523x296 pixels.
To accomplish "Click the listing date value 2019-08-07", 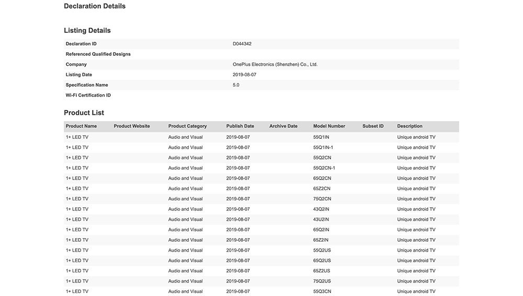I will [244, 75].
